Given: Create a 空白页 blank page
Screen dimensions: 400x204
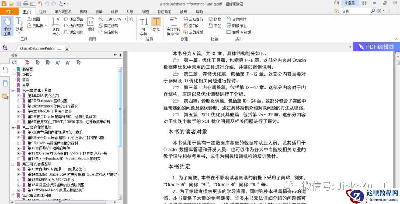Looking at the screenshot, I should point(191,26).
